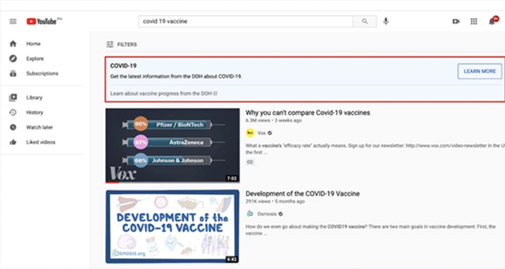Open notifications bell
Image resolution: width=505 pixels, height=269 pixels.
pos(492,22)
